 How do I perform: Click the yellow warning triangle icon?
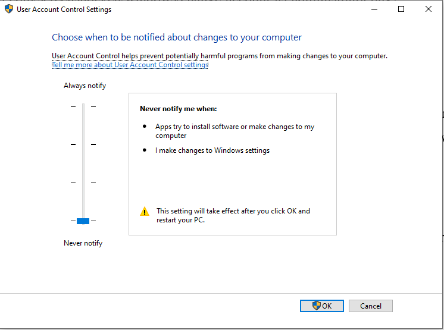(145, 212)
